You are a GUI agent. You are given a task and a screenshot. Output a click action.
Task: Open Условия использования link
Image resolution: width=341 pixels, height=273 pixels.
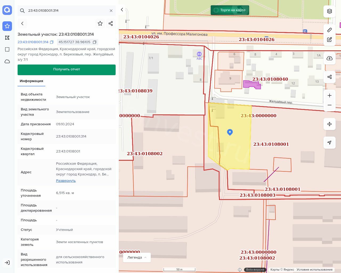314,270
